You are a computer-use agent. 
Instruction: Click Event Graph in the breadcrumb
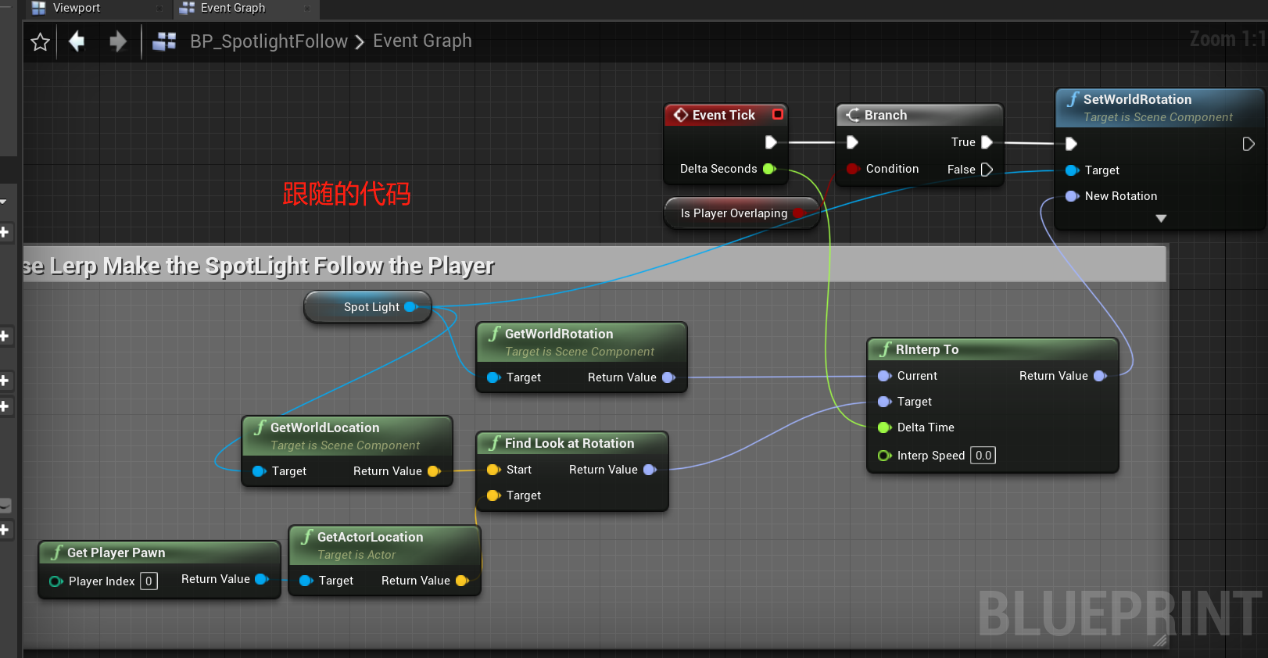pyautogui.click(x=422, y=41)
